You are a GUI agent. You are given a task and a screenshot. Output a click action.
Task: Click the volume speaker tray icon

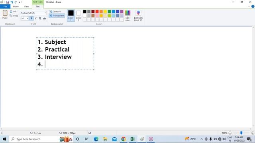click(x=224, y=139)
